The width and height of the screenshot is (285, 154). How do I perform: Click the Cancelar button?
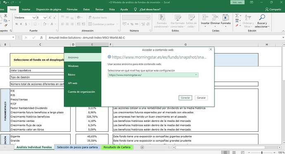pos(201,98)
